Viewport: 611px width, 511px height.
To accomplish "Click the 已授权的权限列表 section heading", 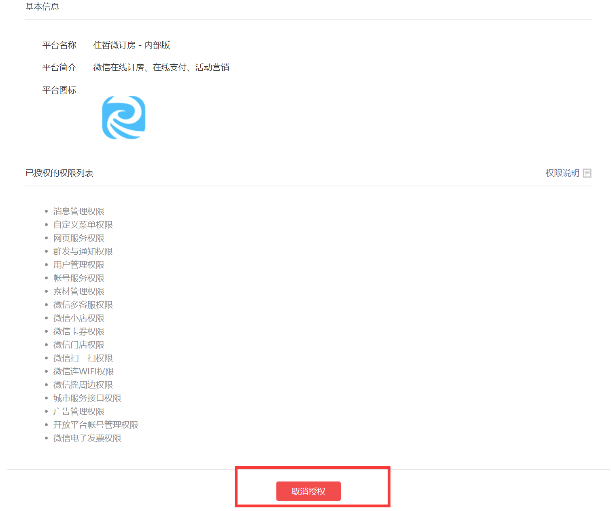I will coord(59,173).
